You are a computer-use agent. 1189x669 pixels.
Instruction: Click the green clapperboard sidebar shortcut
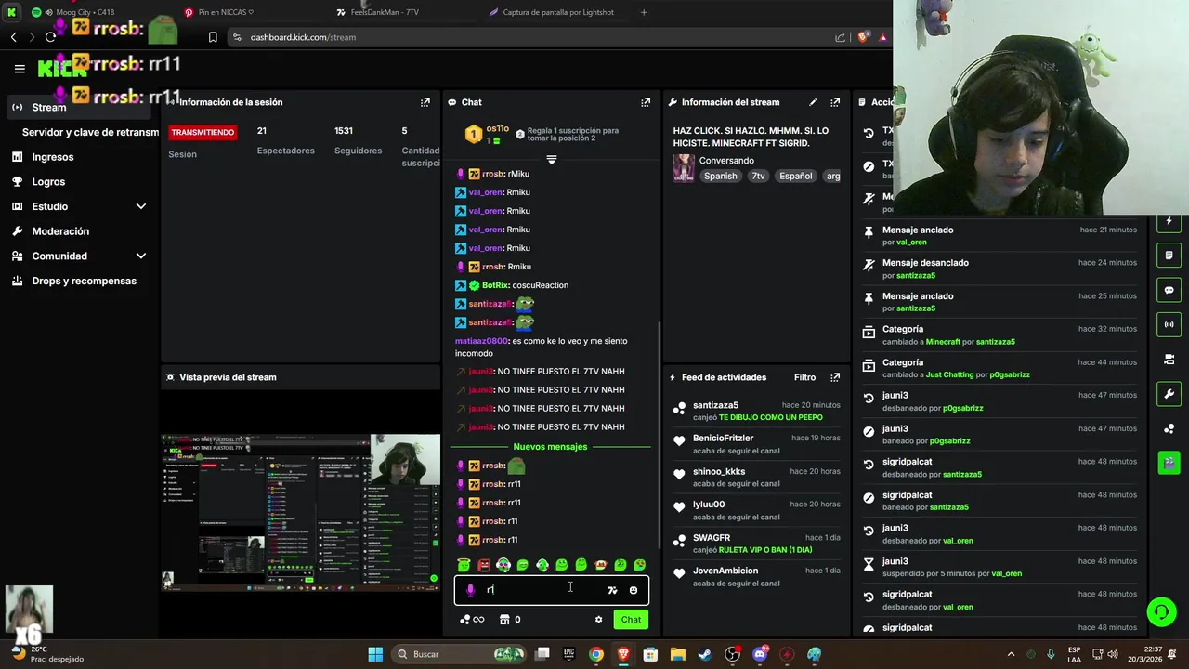pyautogui.click(x=1169, y=462)
